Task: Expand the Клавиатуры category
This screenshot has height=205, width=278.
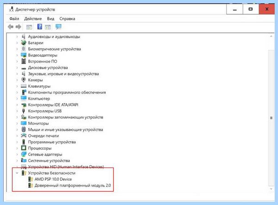Action: point(17,86)
